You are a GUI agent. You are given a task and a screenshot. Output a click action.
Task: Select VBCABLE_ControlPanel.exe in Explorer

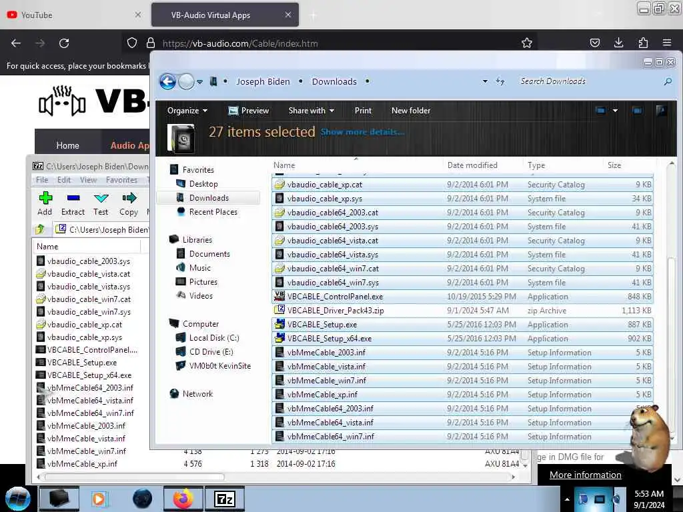tap(463, 297)
